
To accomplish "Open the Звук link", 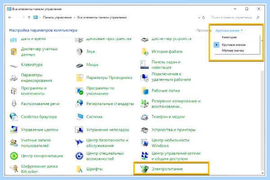I will coord(90,52).
